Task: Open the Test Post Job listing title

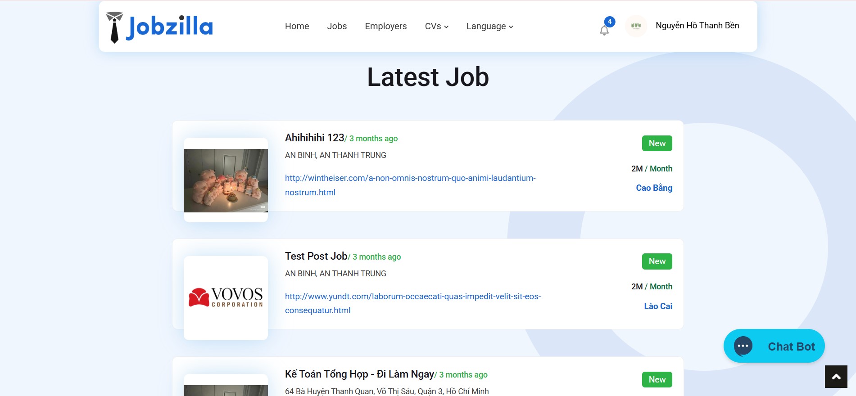Action: click(316, 256)
